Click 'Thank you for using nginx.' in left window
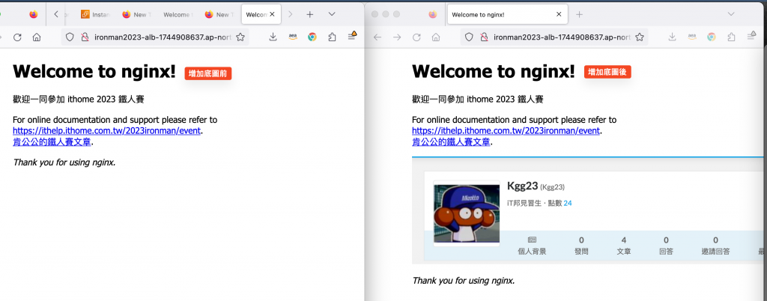The height and width of the screenshot is (301, 767). pyautogui.click(x=64, y=162)
